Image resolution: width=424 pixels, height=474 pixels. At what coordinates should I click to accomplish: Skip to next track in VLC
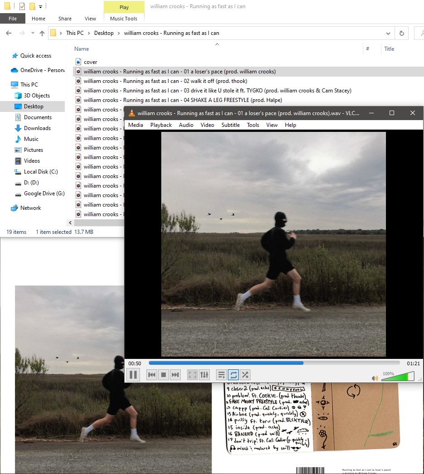[175, 375]
